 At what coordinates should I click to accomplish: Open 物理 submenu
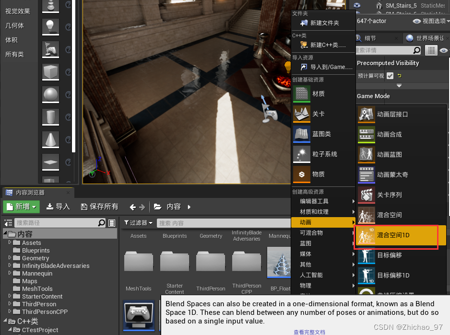[x=323, y=286]
